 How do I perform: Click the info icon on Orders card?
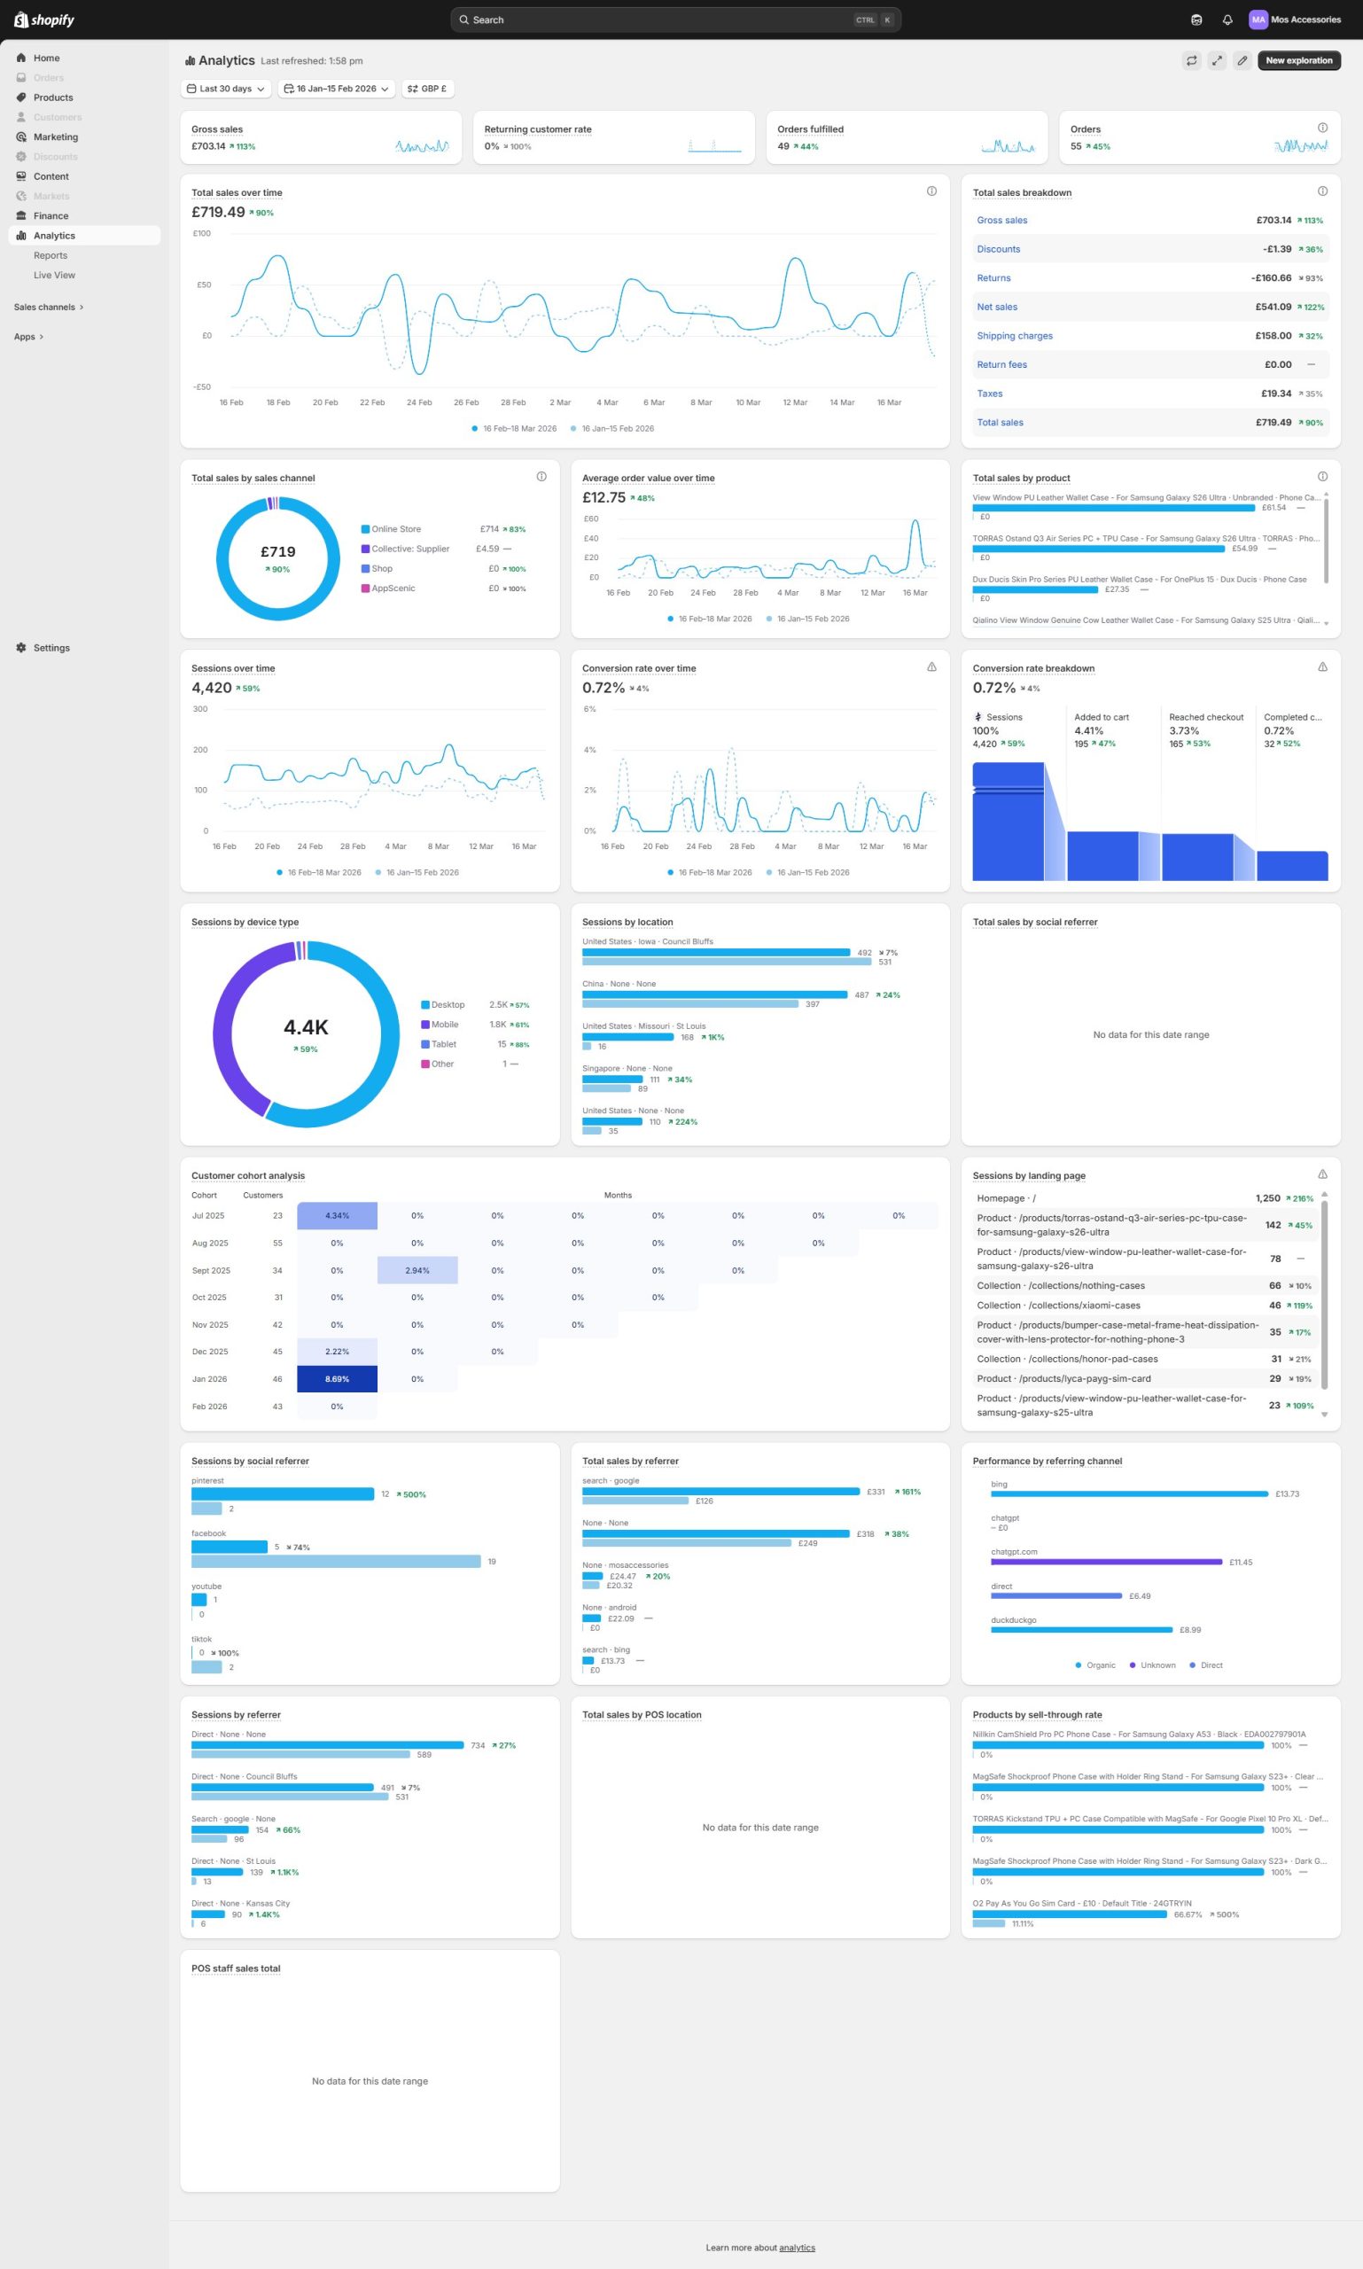[1322, 128]
